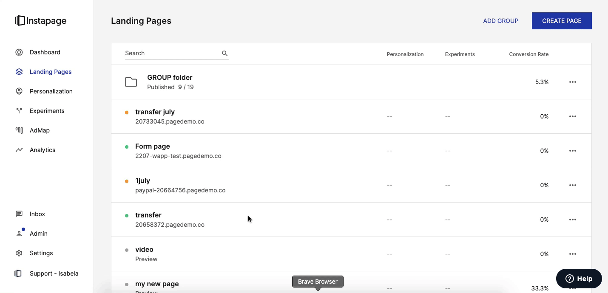Click the Conversion Rate column header
608x293 pixels.
[529, 54]
